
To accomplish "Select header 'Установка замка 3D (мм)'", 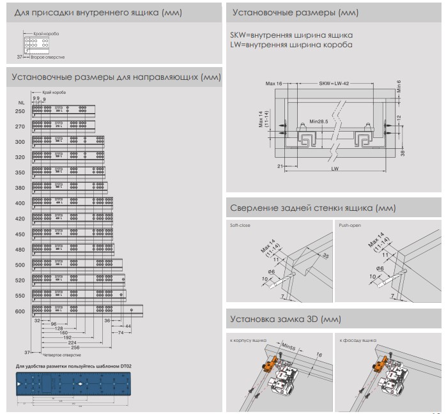I will 286,318.
